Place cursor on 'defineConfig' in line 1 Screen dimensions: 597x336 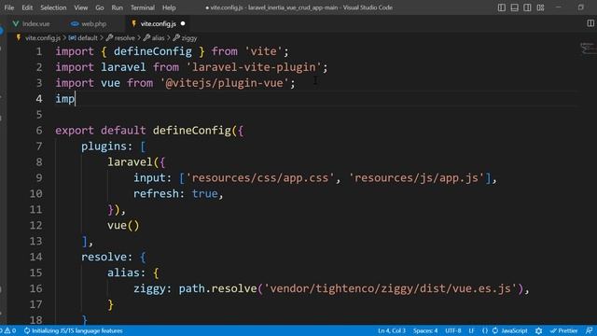coord(153,51)
